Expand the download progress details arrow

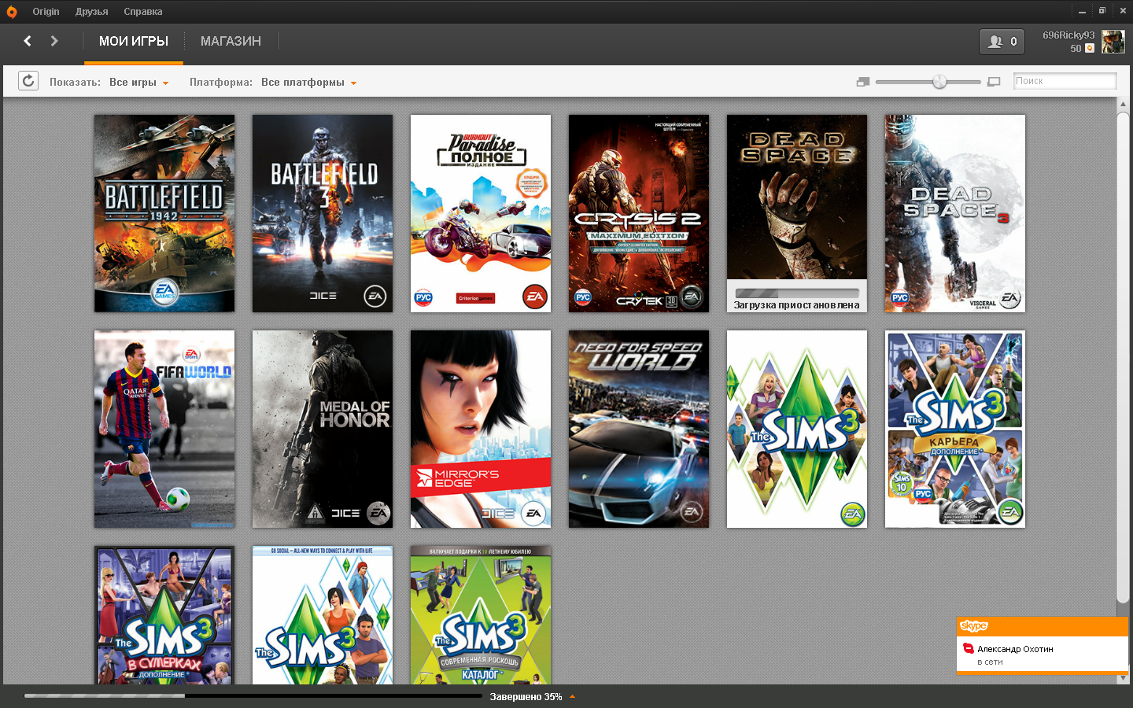click(572, 696)
